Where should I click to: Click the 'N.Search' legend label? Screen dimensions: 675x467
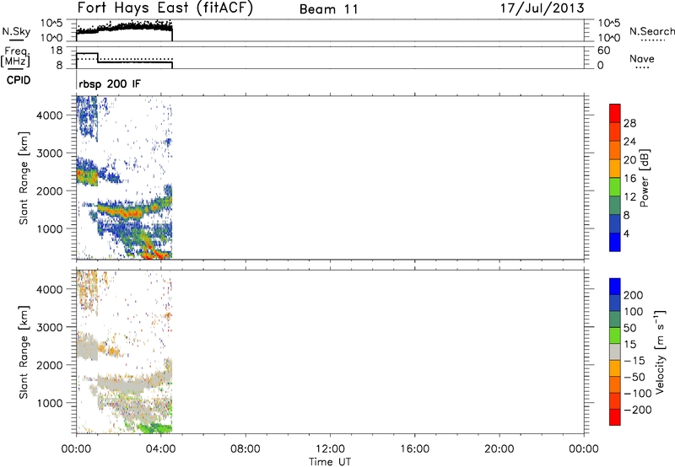651,31
